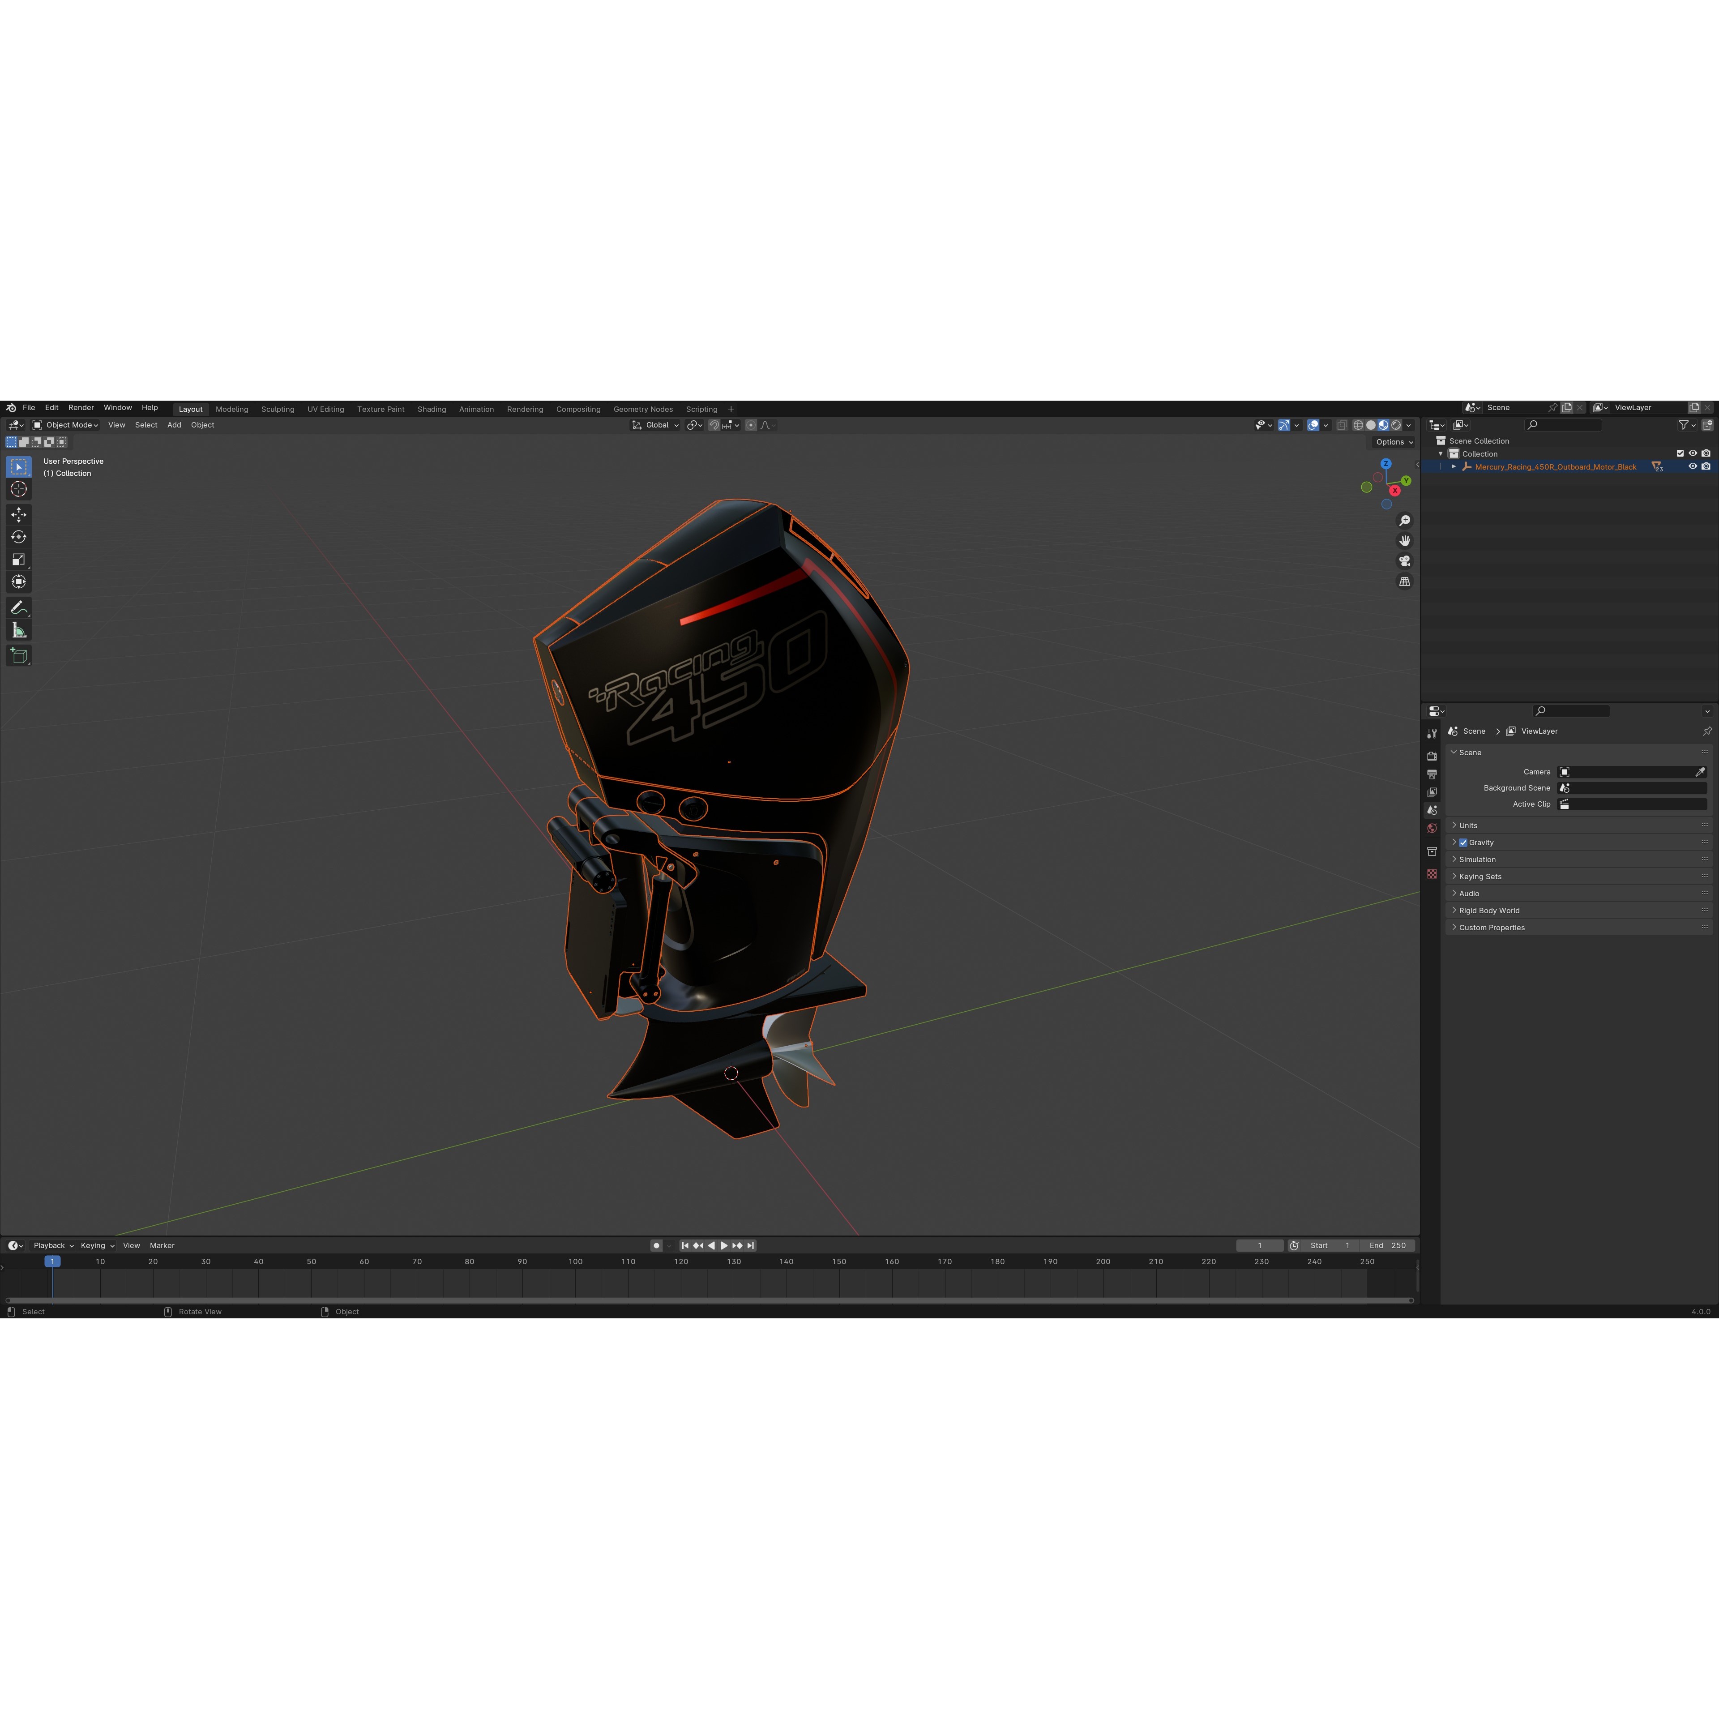1719x1719 pixels.
Task: Open the Render menu
Action: (x=81, y=407)
